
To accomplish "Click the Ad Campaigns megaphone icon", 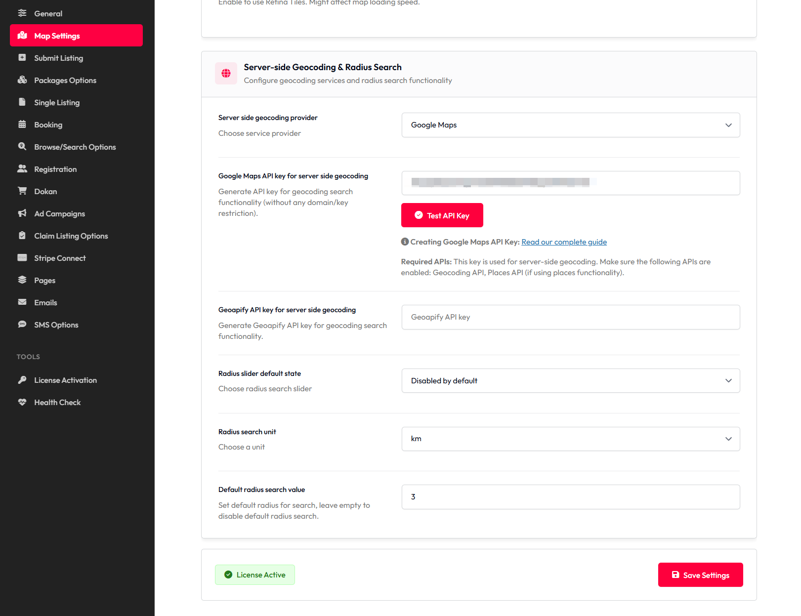I will tap(22, 213).
